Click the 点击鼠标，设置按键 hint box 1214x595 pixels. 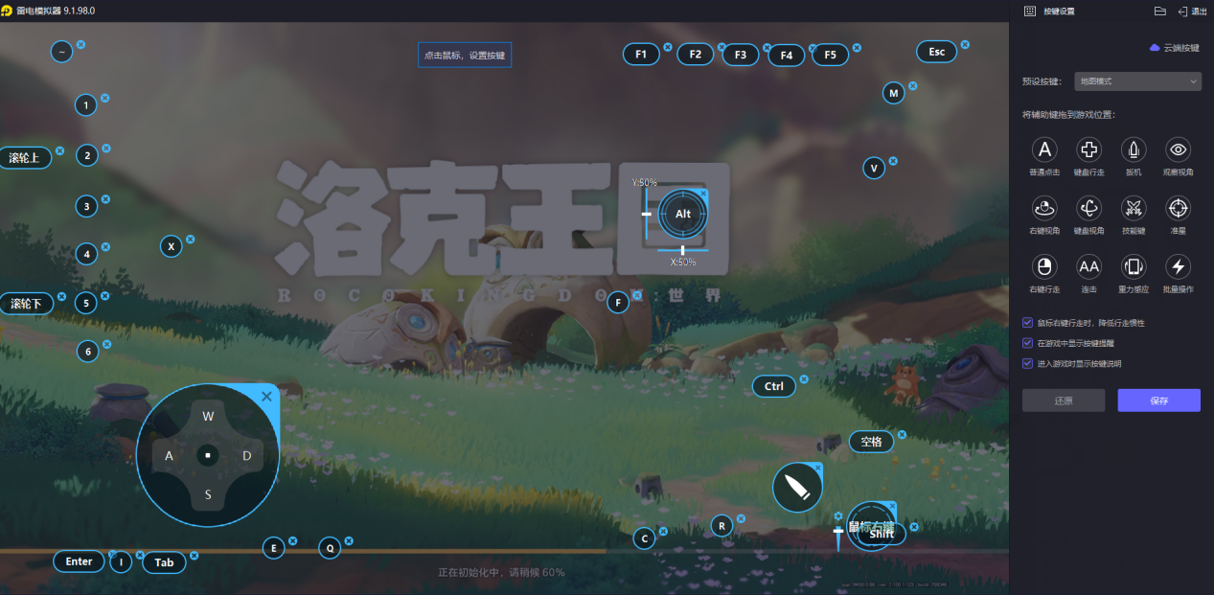click(x=464, y=56)
